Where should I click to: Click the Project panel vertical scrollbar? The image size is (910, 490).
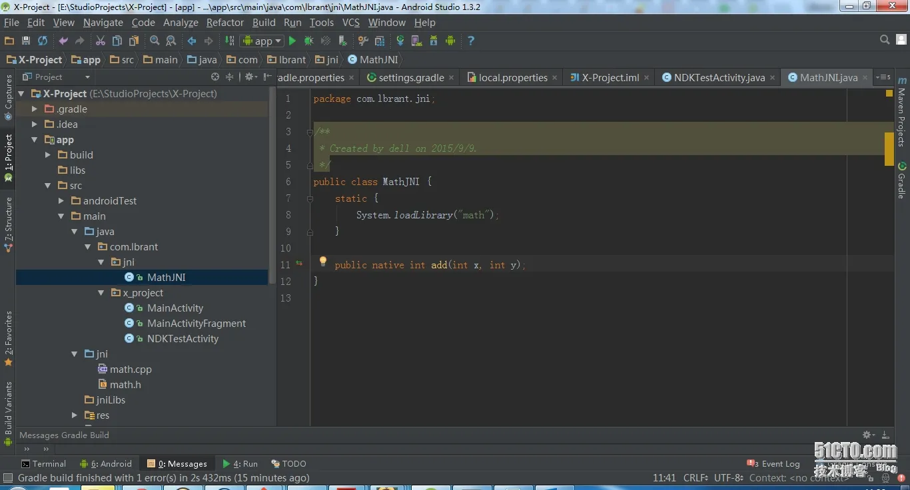(x=272, y=186)
